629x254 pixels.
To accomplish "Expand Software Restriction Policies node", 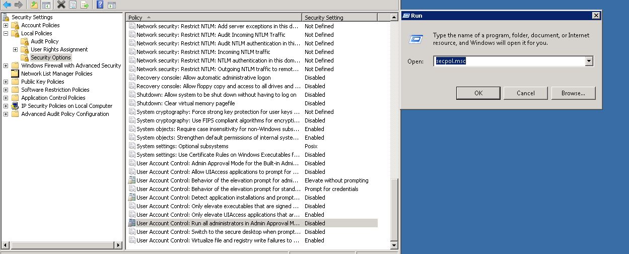I will (6, 90).
